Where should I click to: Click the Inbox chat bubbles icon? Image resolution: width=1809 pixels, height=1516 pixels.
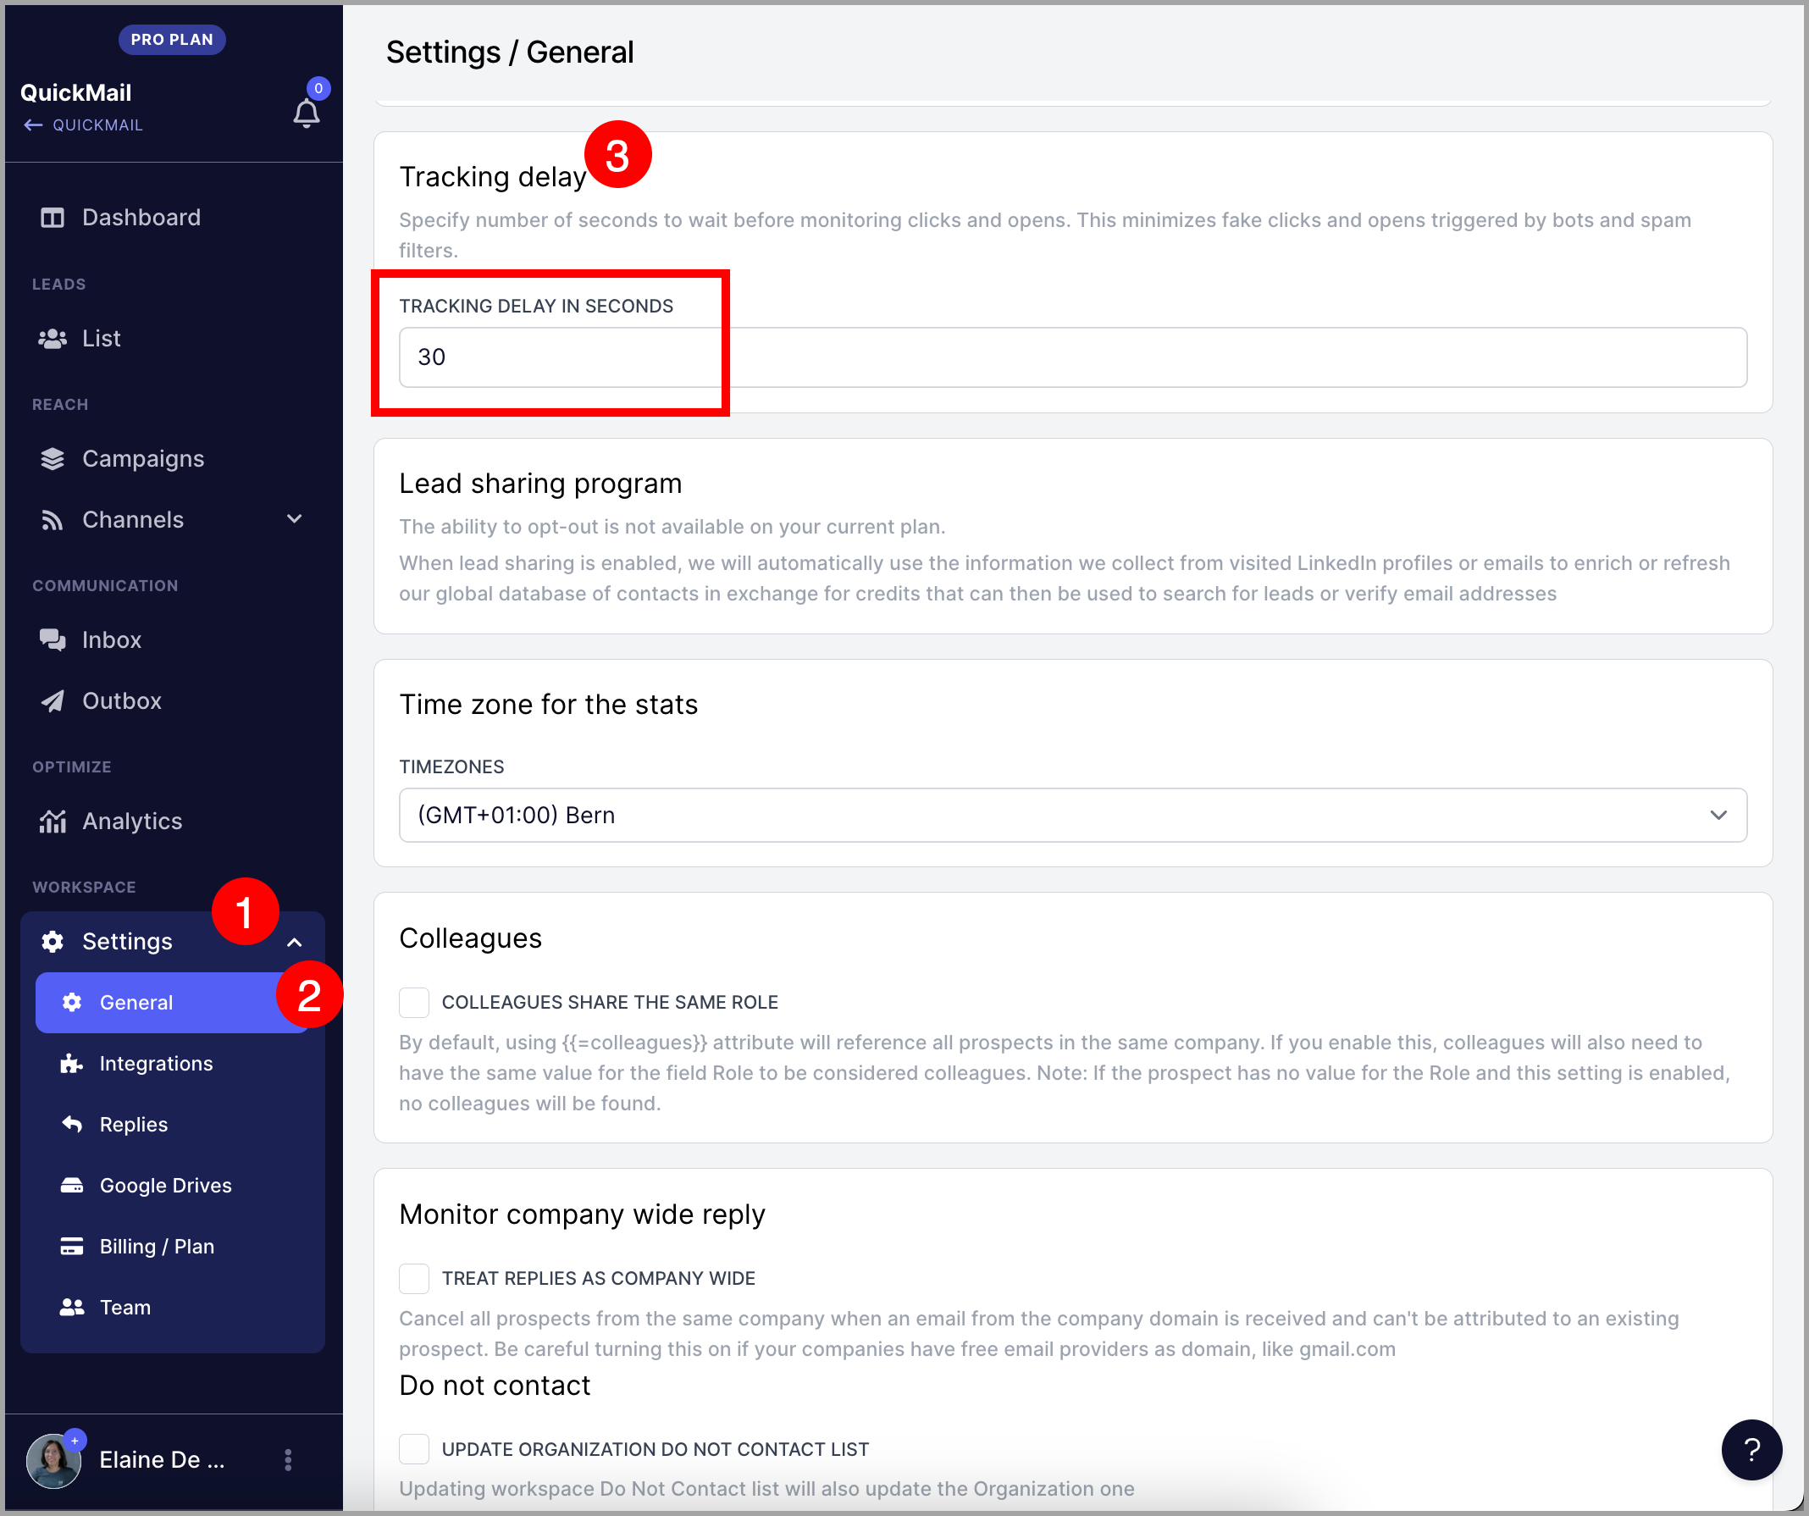53,640
